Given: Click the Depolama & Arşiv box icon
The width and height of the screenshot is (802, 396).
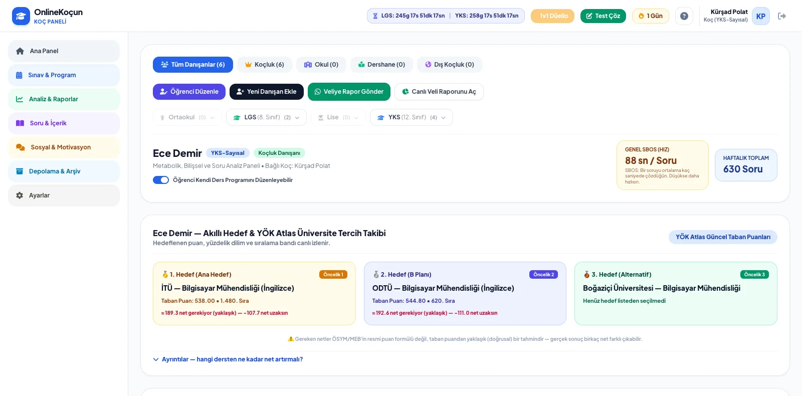Looking at the screenshot, I should pos(20,171).
